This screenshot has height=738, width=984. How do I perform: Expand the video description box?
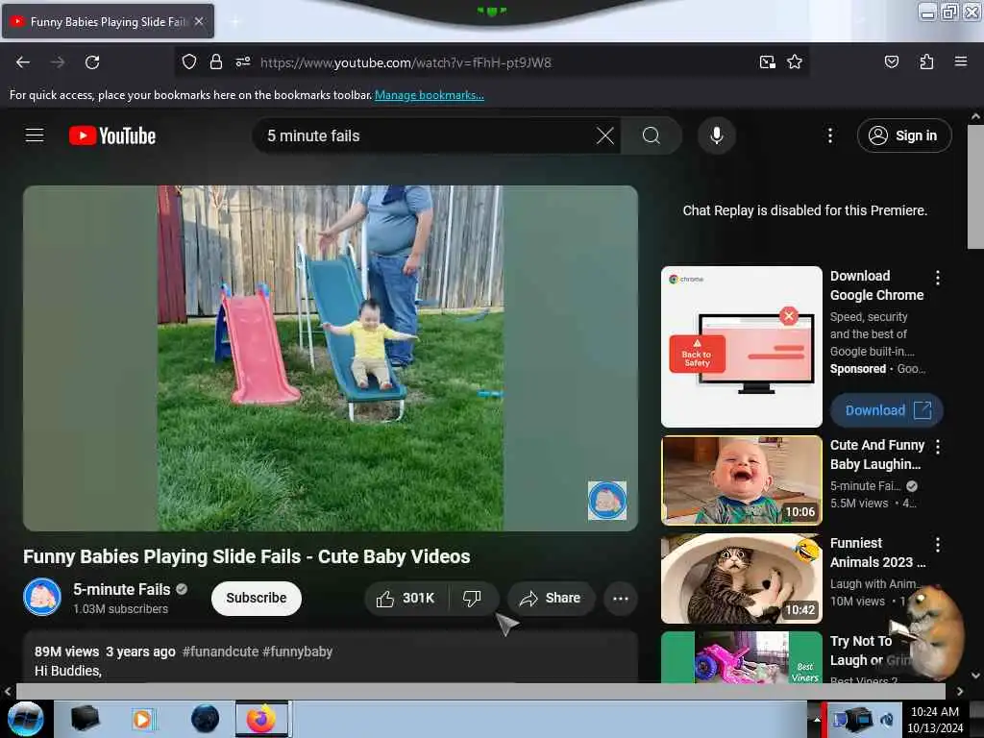point(331,657)
